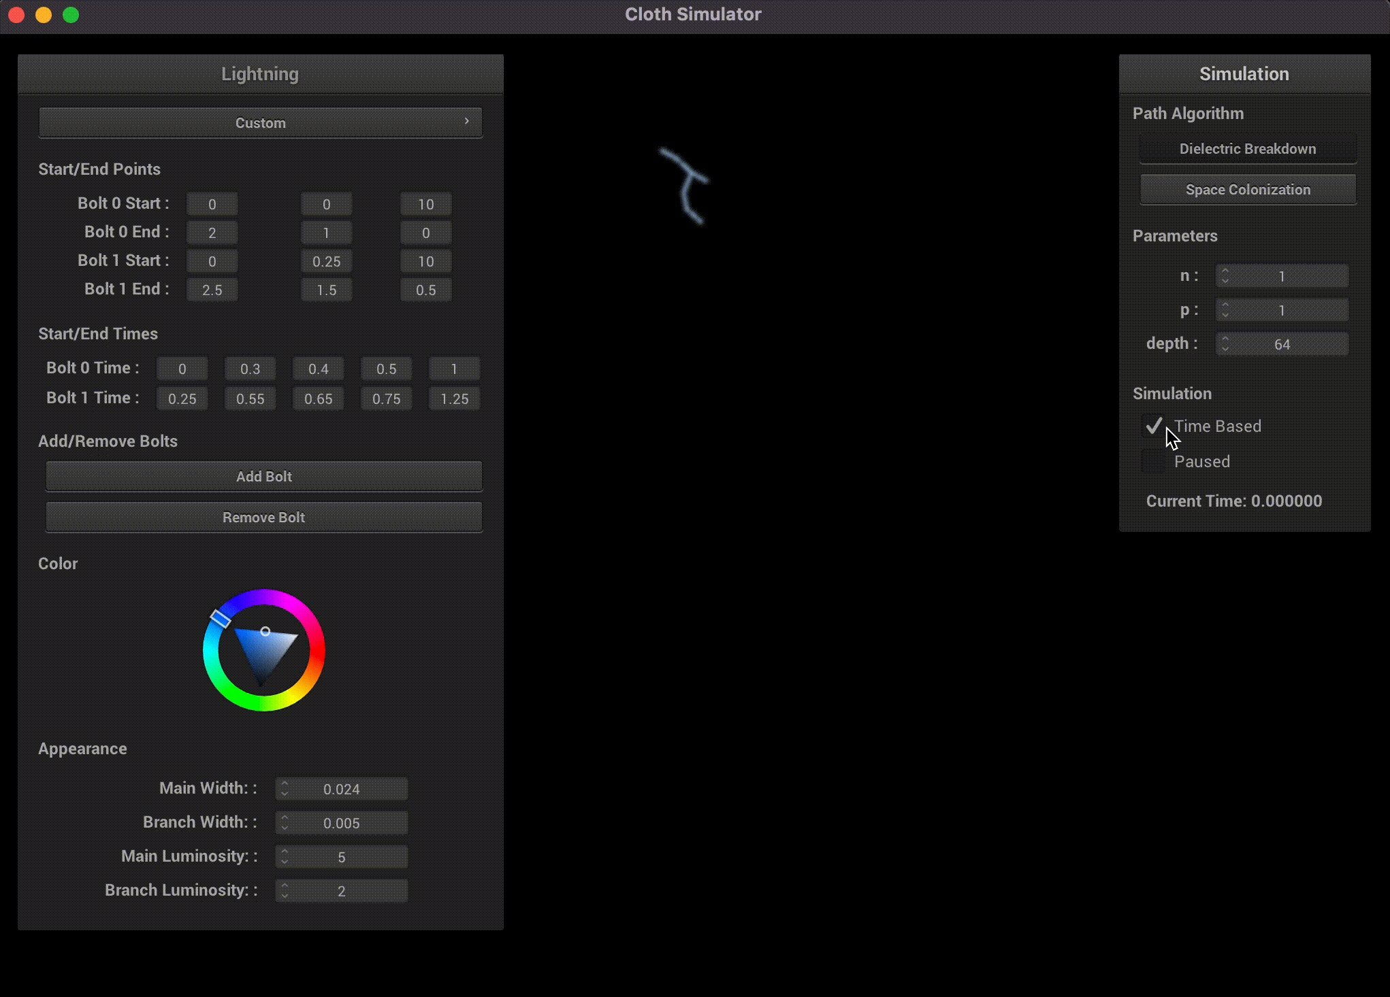Click the Remove Bolt button
The width and height of the screenshot is (1390, 997).
pyautogui.click(x=263, y=517)
